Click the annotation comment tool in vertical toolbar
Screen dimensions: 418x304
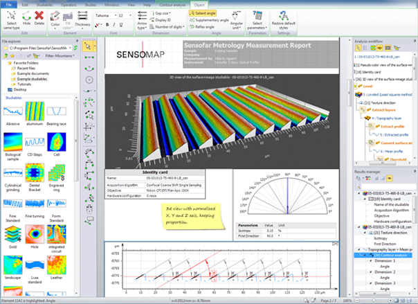coord(89,220)
